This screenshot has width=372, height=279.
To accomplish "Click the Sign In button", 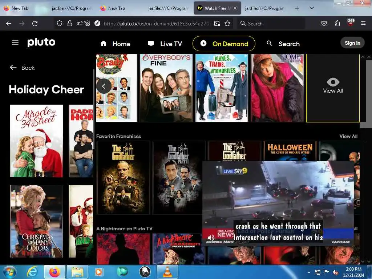I will tap(352, 43).
